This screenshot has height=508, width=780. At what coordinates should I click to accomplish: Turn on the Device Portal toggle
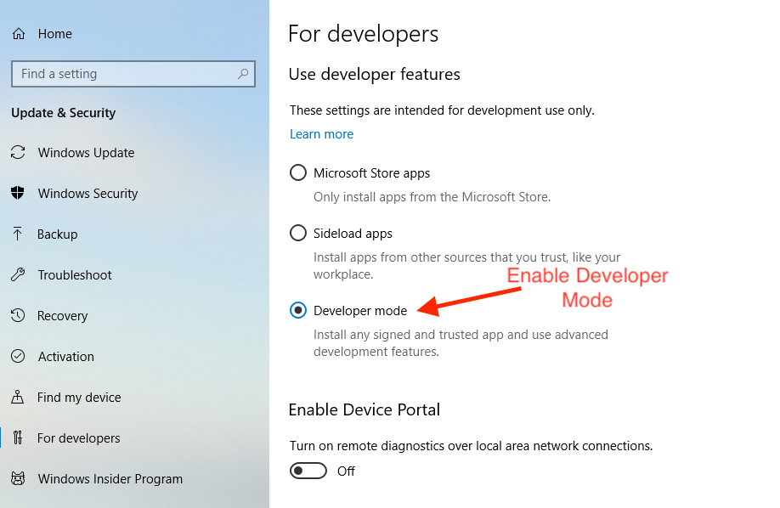(x=308, y=471)
